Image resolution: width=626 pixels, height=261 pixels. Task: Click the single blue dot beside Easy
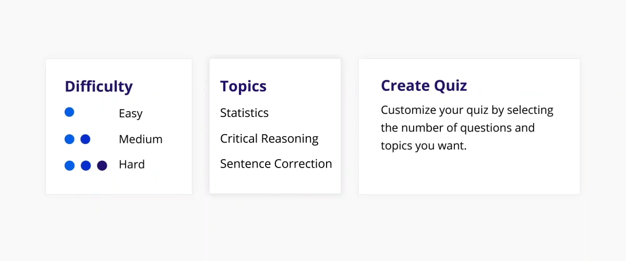click(69, 112)
